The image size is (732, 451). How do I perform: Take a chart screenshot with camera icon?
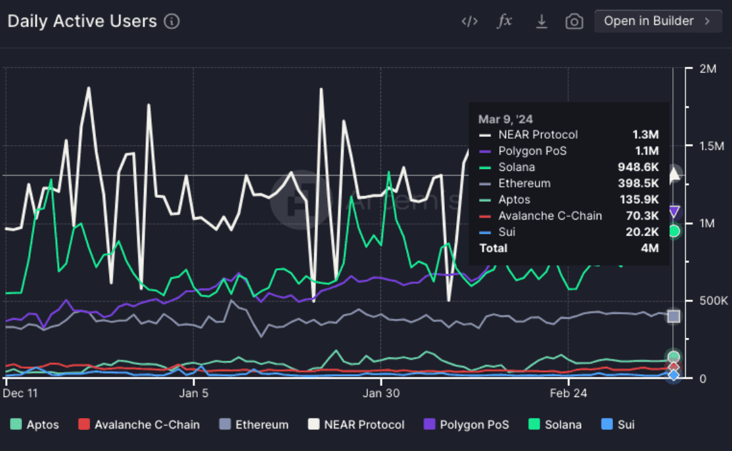pyautogui.click(x=574, y=22)
